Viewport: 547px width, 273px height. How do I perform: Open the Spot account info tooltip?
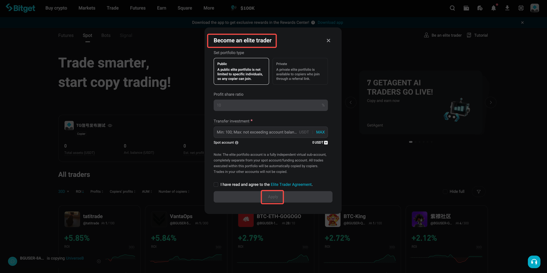(236, 142)
